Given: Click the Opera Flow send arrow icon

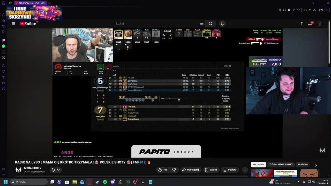Looking at the screenshot, I should coord(294,10).
